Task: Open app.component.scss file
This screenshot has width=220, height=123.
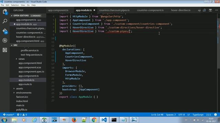Action: tap(30, 67)
